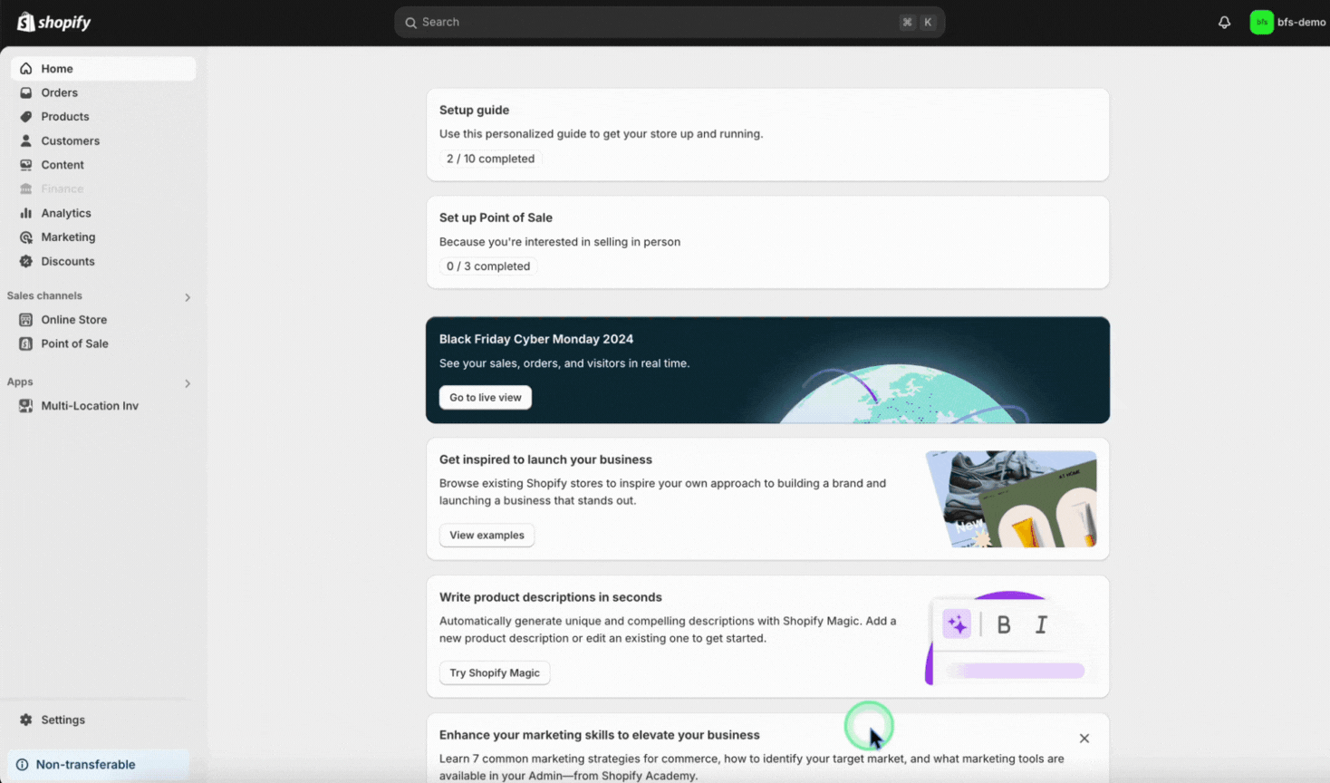
Task: Select Online Store in the sidebar
Action: click(73, 320)
